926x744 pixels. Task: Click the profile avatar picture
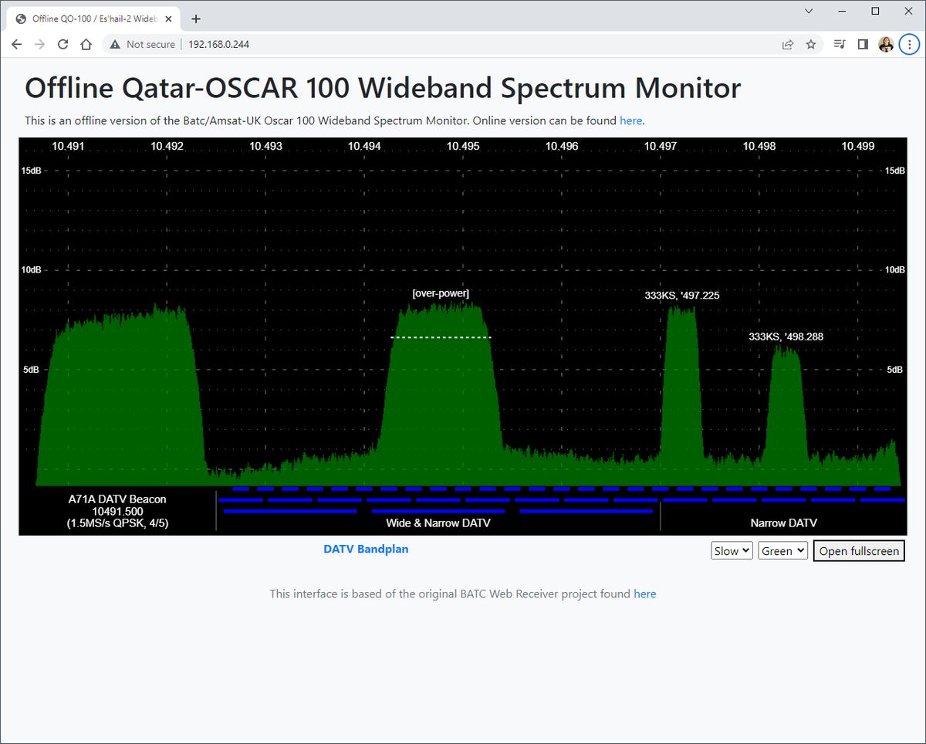[x=886, y=44]
